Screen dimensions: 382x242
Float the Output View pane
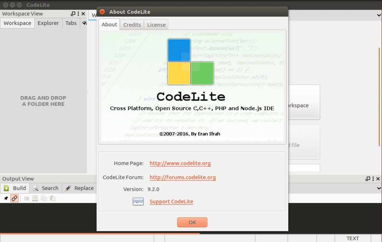[x=368, y=179]
